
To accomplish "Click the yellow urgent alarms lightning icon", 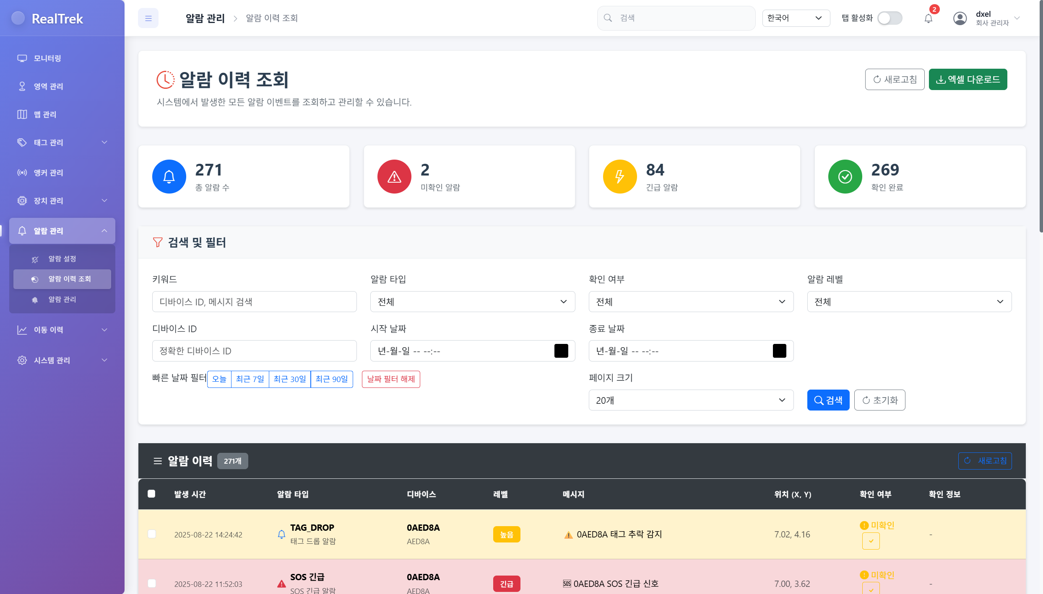I will click(x=619, y=176).
